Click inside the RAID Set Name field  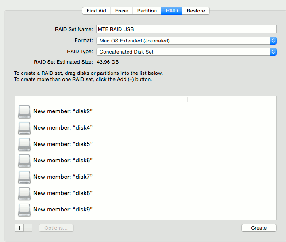pos(186,29)
